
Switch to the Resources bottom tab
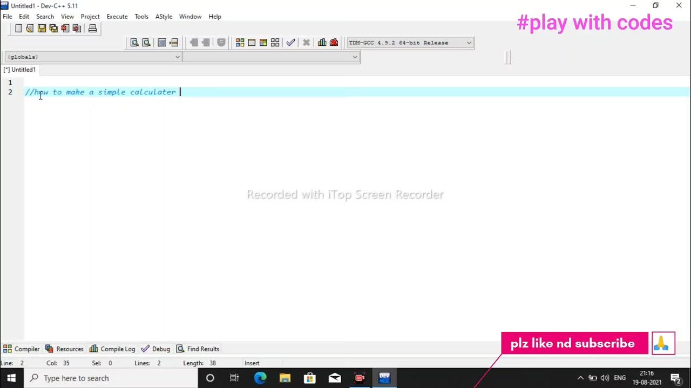[x=65, y=349]
